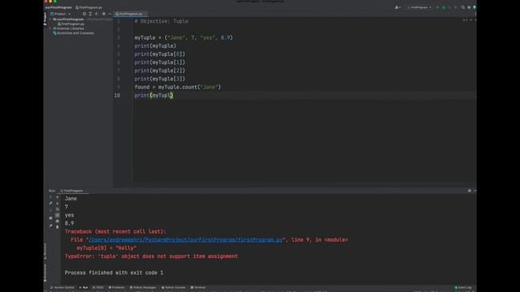Click Collapse All icon in Project panel
Screen dimensions: 520x292
click(x=97, y=14)
